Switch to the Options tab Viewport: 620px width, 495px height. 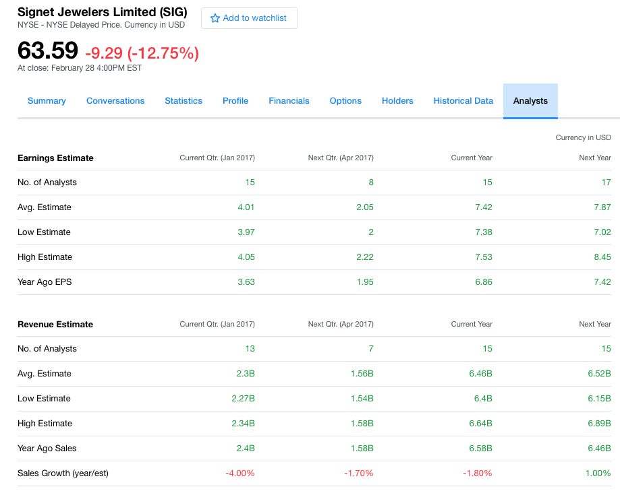tap(345, 100)
